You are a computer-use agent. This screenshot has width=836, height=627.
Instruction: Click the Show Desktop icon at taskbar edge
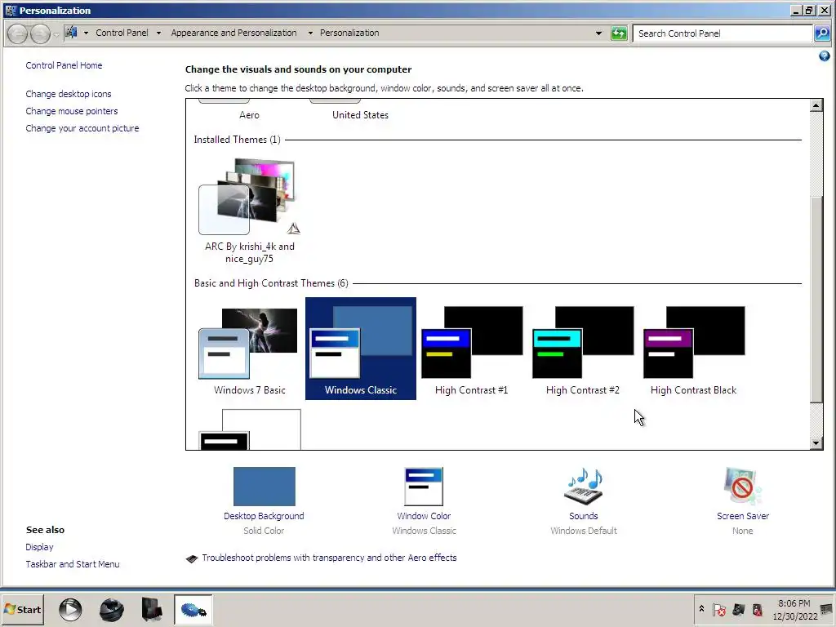(827, 609)
